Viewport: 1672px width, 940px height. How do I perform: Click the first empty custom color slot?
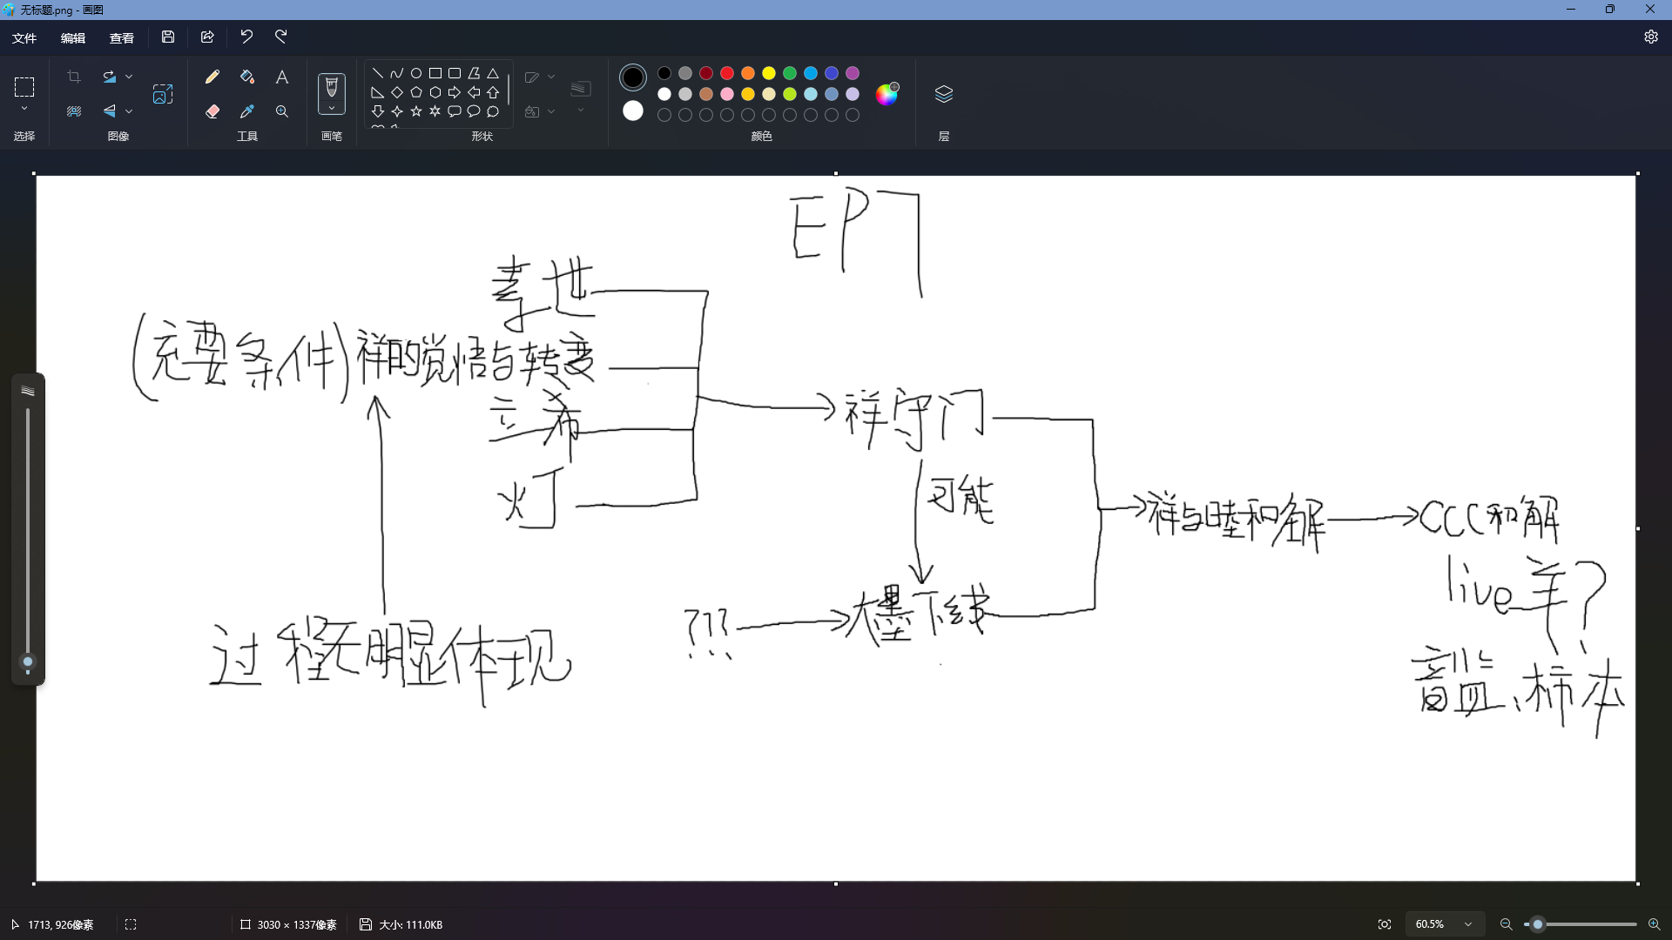(x=664, y=115)
